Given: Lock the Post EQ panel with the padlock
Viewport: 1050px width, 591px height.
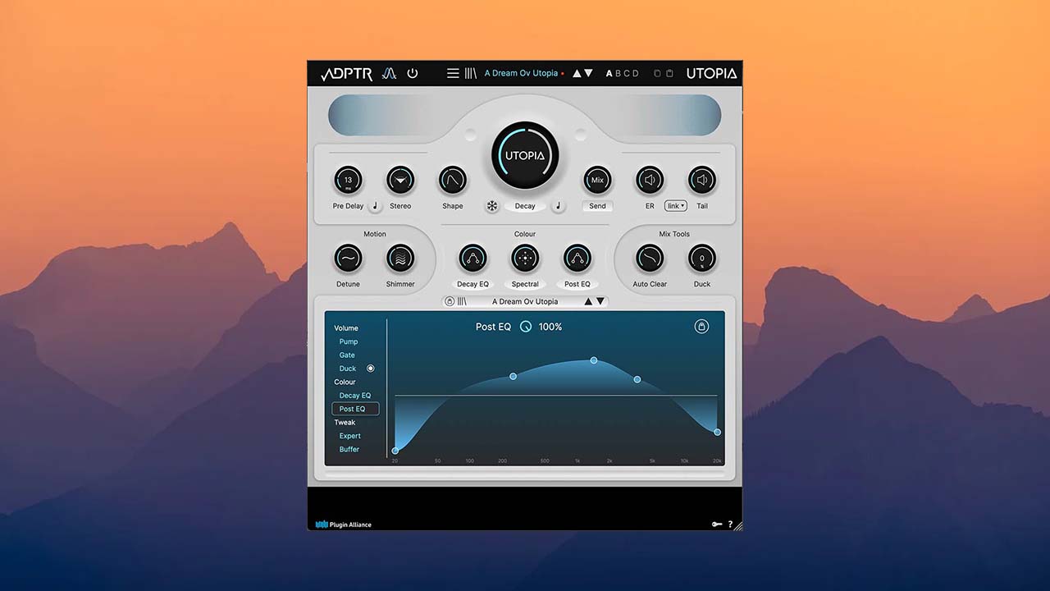Looking at the screenshot, I should click(701, 326).
